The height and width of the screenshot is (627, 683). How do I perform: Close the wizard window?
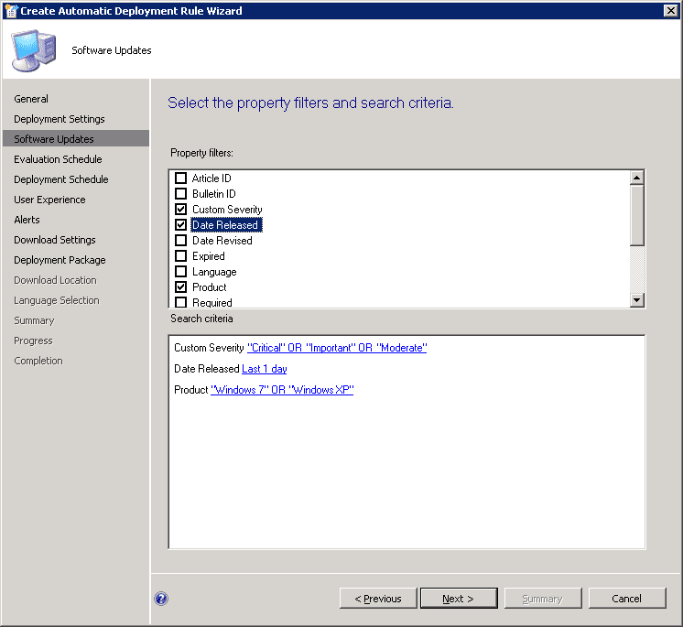pos(670,10)
